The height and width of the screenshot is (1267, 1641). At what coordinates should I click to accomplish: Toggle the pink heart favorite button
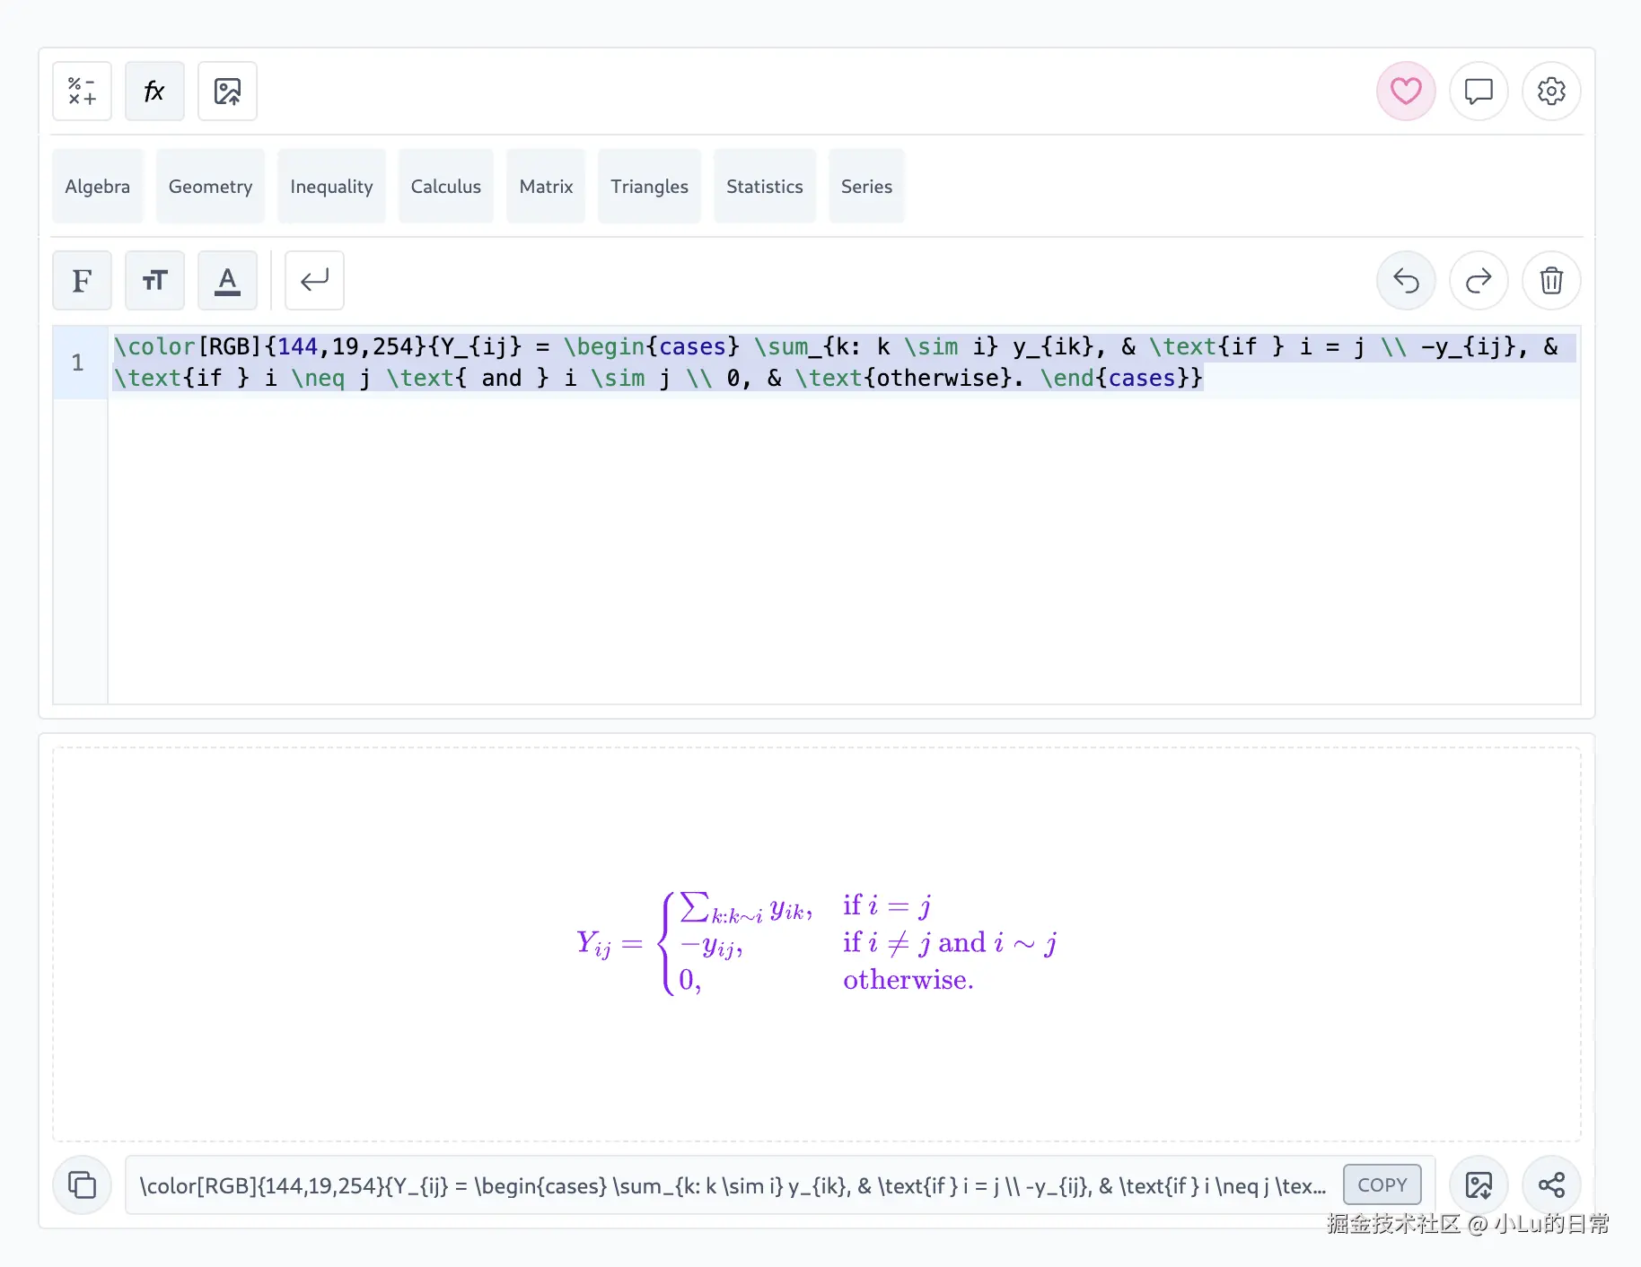point(1405,92)
